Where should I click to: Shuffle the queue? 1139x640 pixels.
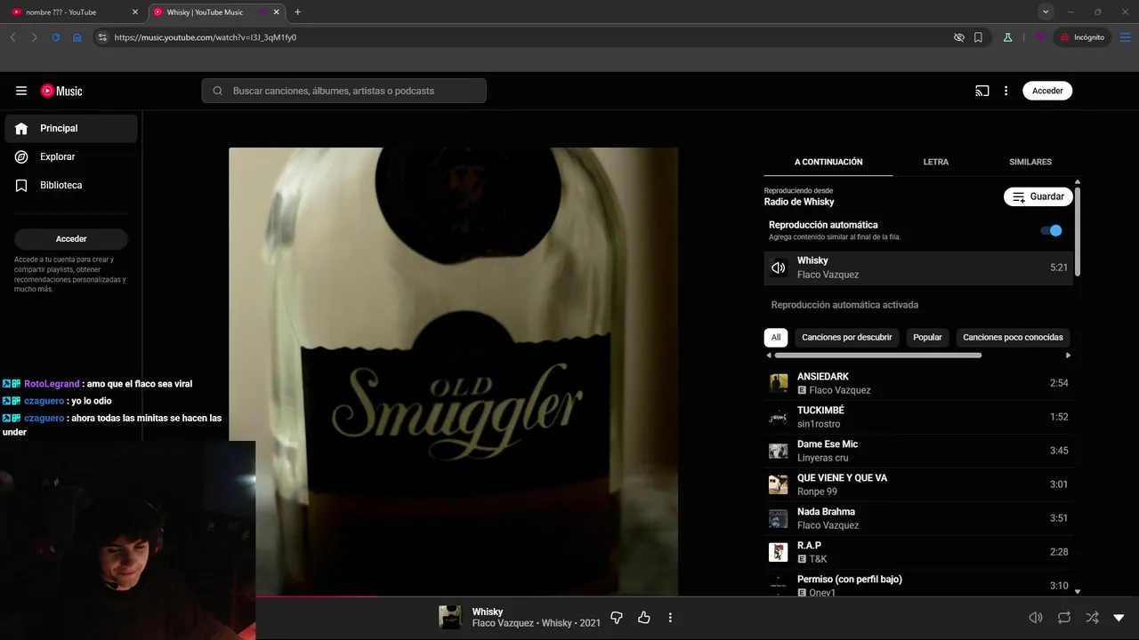coord(1092,618)
